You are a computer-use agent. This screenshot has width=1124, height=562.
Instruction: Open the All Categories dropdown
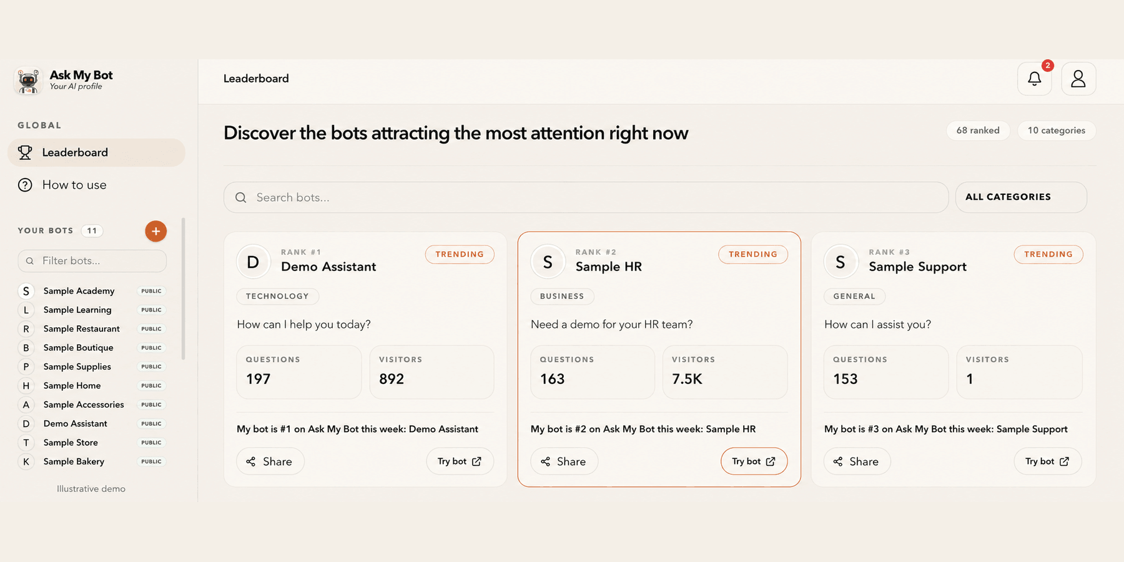[1021, 197]
